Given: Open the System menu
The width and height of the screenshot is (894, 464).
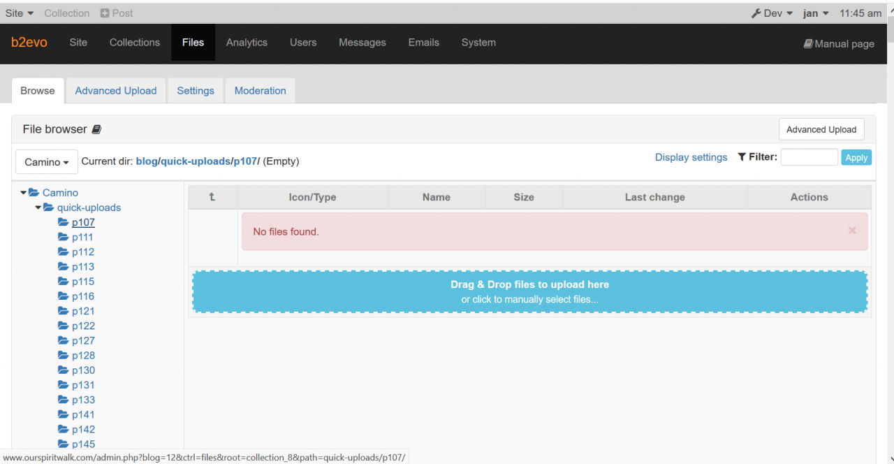Looking at the screenshot, I should pos(478,43).
